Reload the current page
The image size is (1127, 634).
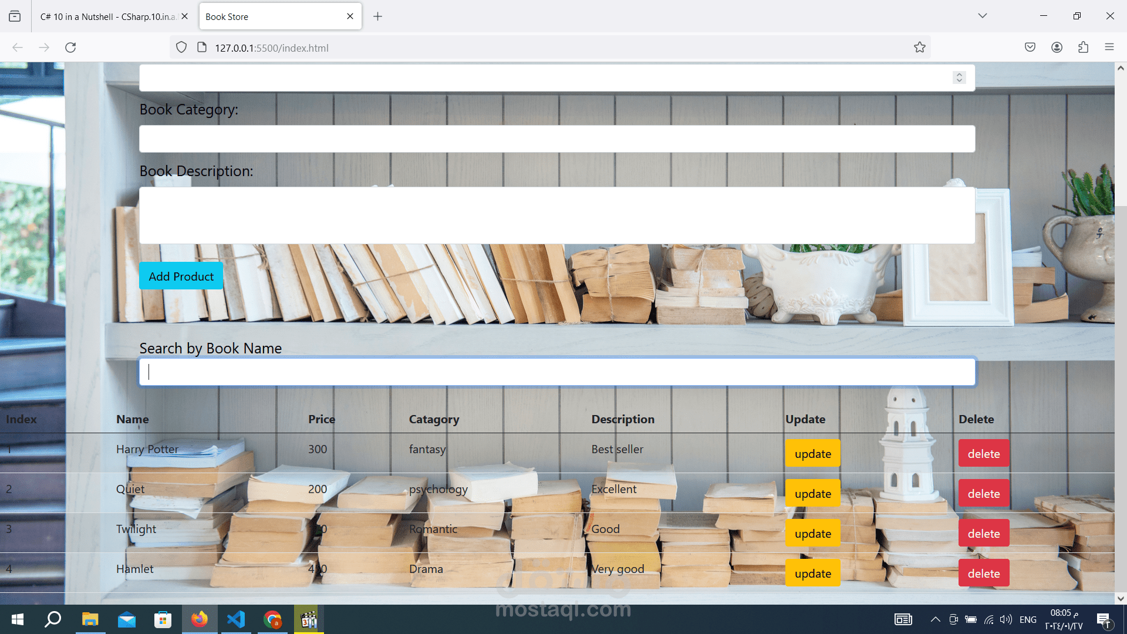coord(70,48)
